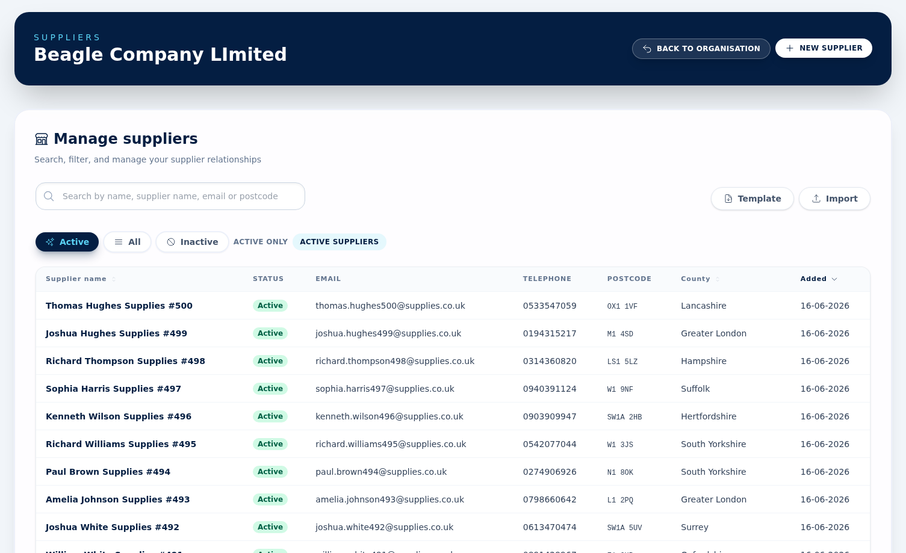Click the SUPPLIERS breadcrumb label in header

[x=67, y=37]
